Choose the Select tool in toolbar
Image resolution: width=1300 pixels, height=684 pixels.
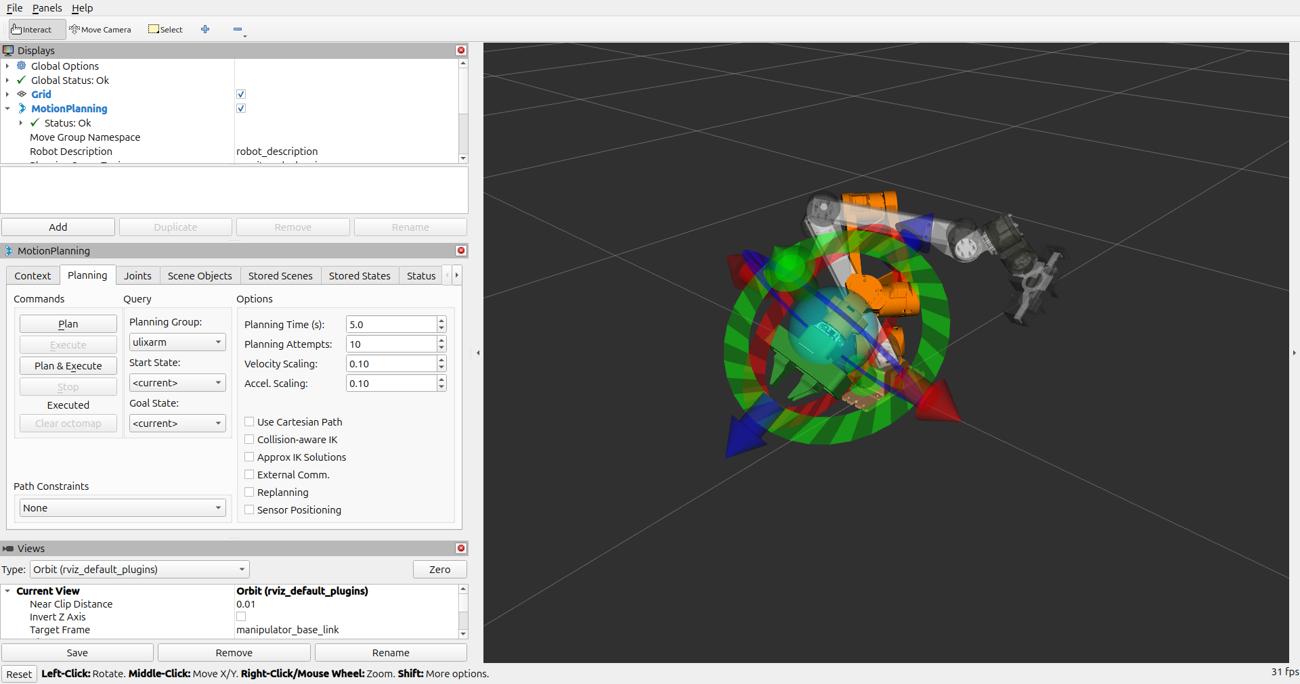166,29
